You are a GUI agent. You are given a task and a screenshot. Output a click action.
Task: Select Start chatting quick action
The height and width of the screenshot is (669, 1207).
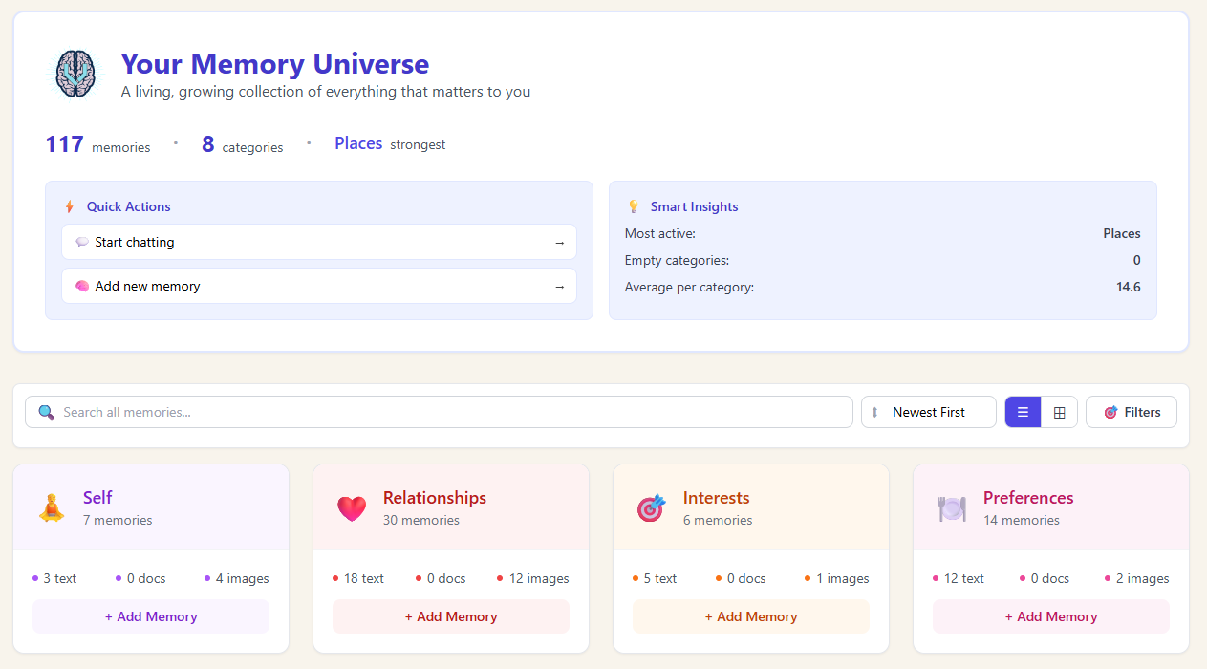click(318, 242)
